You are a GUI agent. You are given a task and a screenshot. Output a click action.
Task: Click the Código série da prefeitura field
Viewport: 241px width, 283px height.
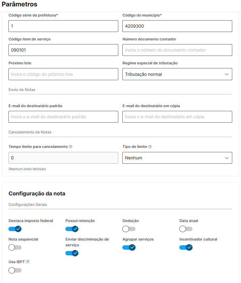coord(63,26)
